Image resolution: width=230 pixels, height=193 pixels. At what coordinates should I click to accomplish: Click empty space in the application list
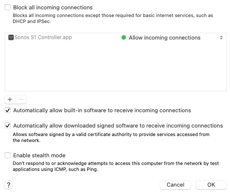tap(116, 66)
